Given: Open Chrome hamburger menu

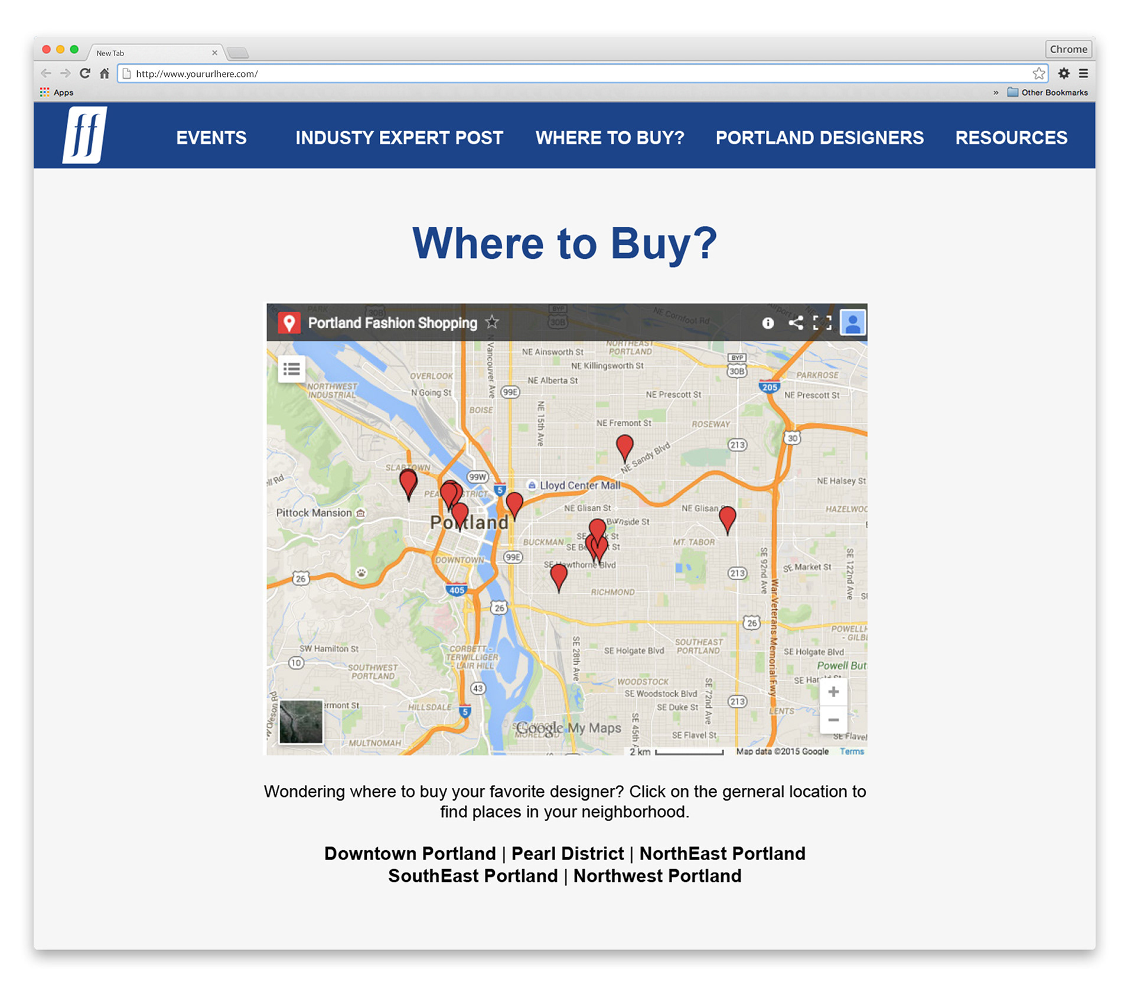Looking at the screenshot, I should (x=1083, y=73).
